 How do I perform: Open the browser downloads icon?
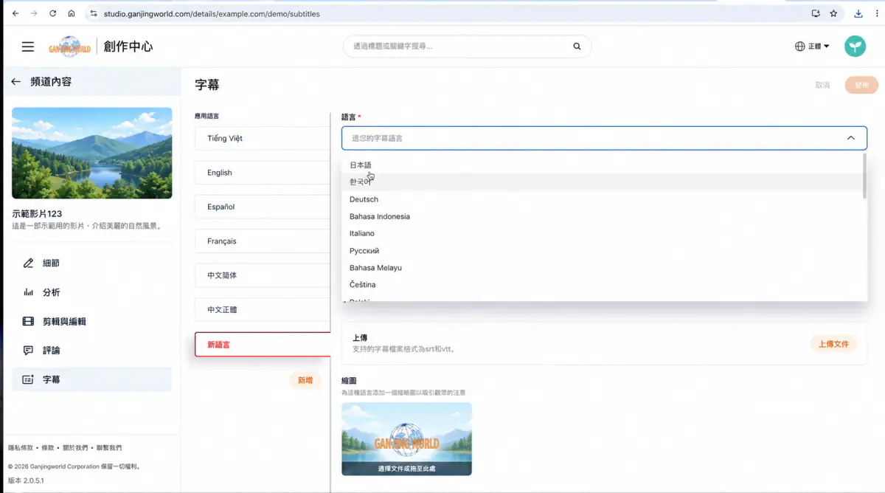[858, 13]
